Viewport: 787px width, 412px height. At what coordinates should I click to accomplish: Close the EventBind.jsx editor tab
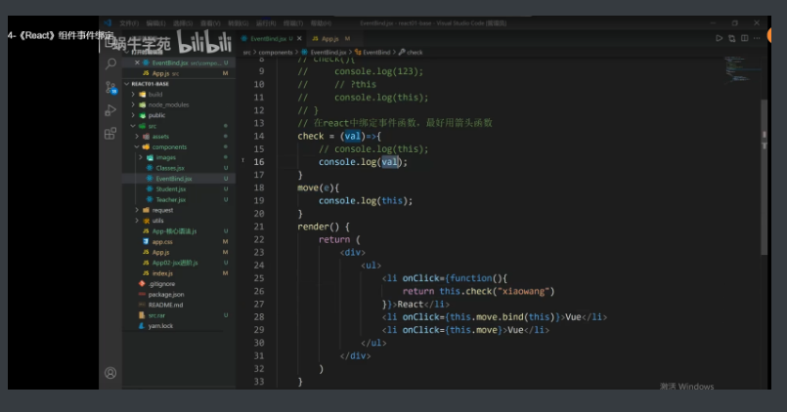click(299, 39)
